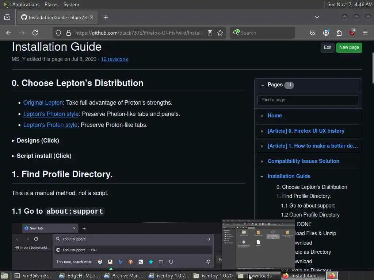The width and height of the screenshot is (374, 280).
Task: Open the Places menu
Action: tap(51, 4)
